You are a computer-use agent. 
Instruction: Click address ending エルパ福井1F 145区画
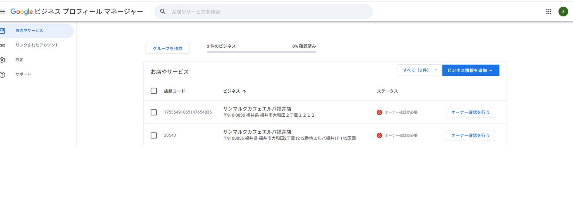coord(289,138)
